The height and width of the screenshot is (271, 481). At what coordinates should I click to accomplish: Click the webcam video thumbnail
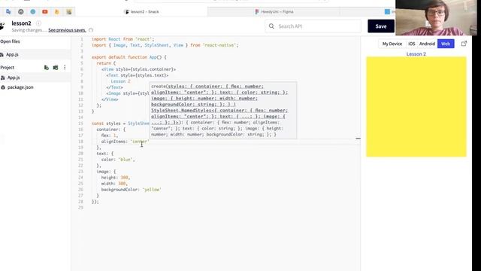pyautogui.click(x=436, y=17)
